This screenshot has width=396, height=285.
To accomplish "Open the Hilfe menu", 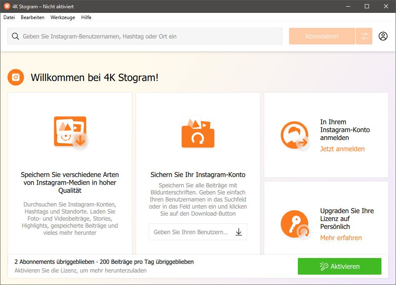I will click(x=86, y=17).
